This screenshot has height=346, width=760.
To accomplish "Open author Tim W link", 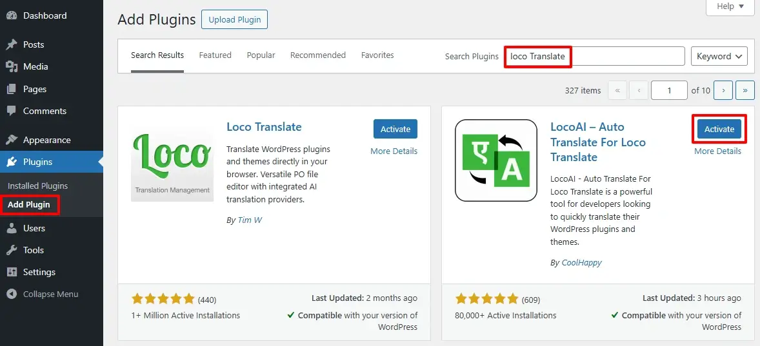I will [250, 220].
